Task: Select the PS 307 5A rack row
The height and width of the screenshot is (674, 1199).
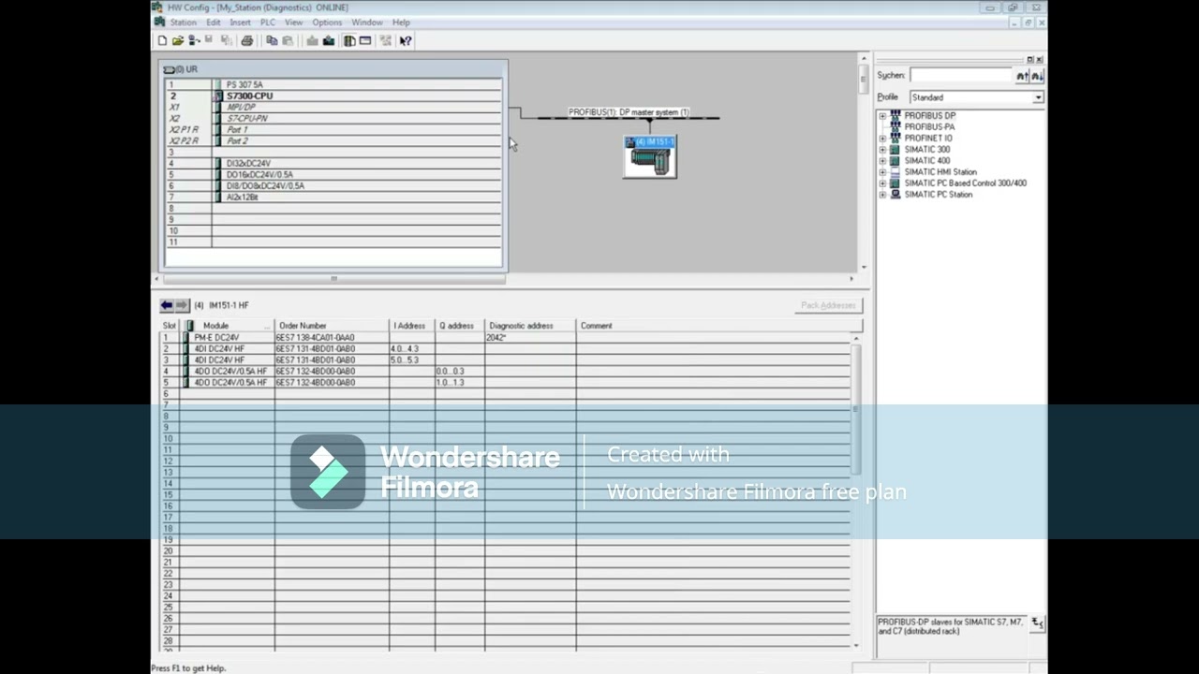Action: click(x=333, y=85)
